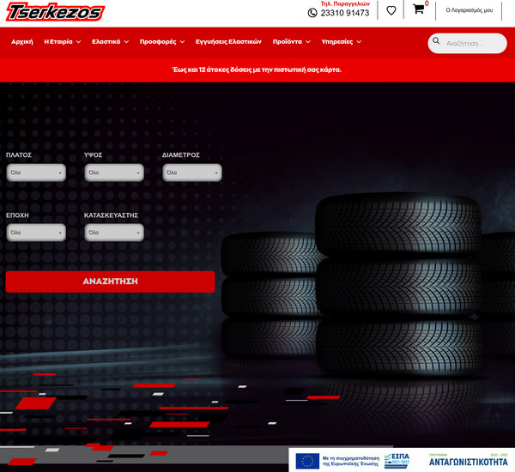Click the red ΑΝΑΖΗΤΗΣΗ search button
Screen dimensions: 515x472
point(111,281)
